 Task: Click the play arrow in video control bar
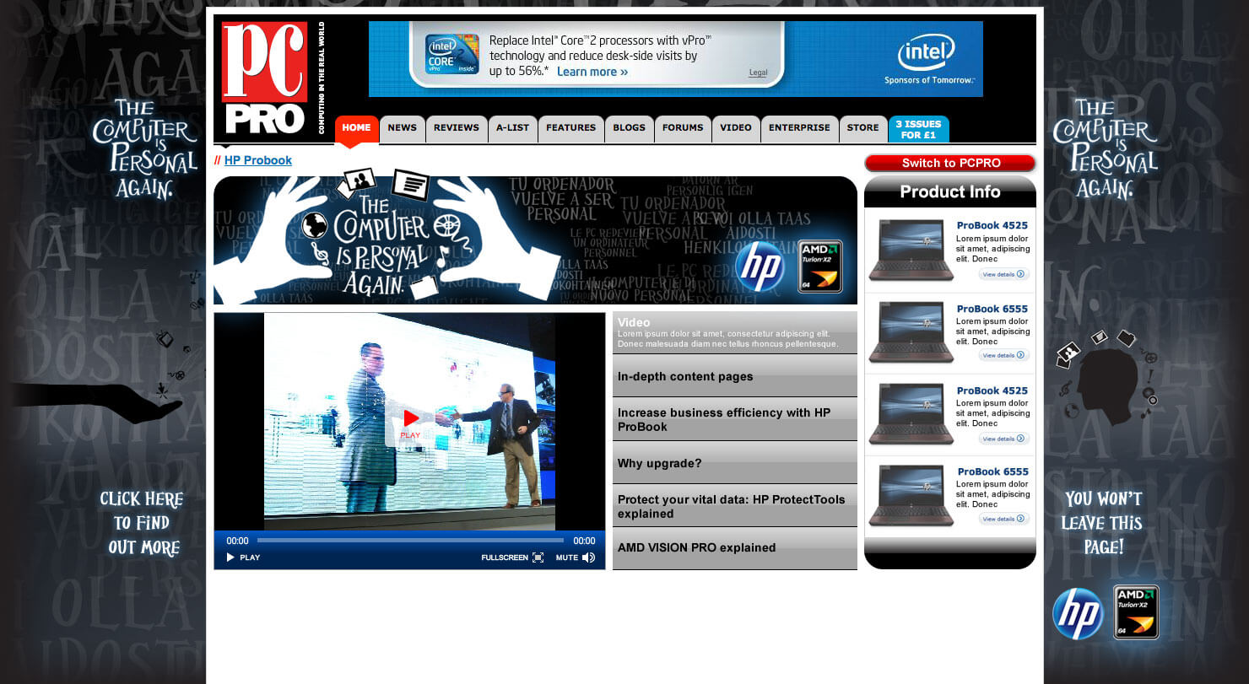point(230,557)
